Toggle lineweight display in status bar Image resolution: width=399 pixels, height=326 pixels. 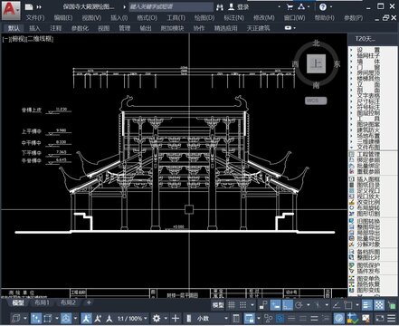pos(366,305)
